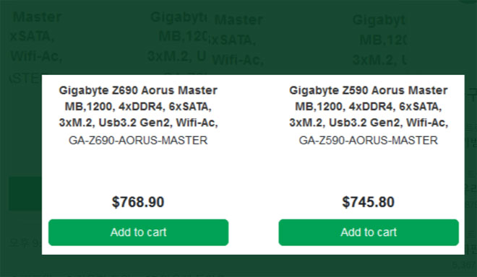Select the GA-Z590-AORUS-MASTER model code
The width and height of the screenshot is (477, 277).
click(x=369, y=141)
